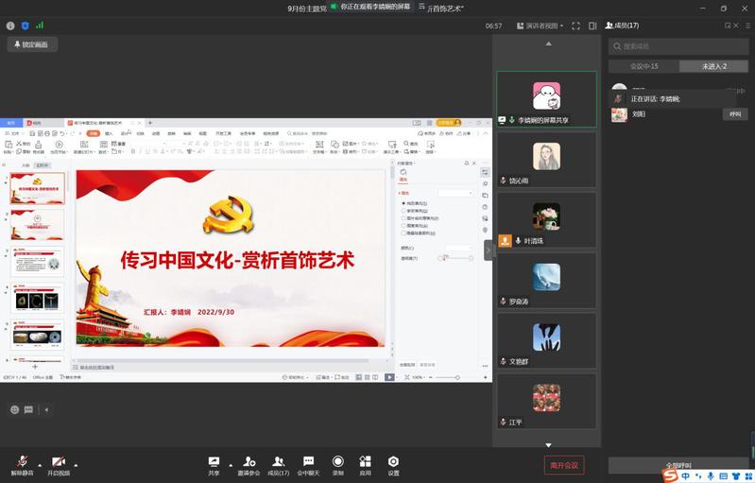Select 文艳群's participant tile

(x=546, y=341)
